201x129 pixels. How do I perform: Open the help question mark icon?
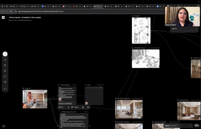coord(5,82)
